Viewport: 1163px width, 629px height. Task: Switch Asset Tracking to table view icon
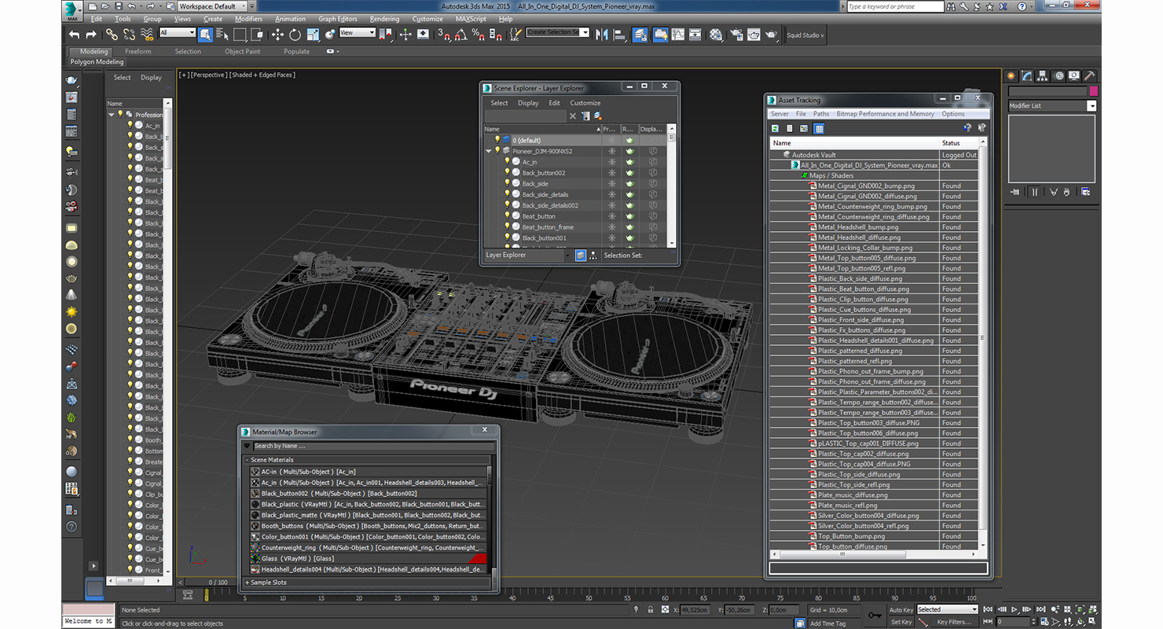click(819, 128)
